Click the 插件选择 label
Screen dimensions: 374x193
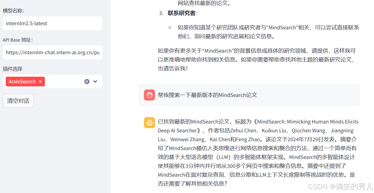pos(12,69)
